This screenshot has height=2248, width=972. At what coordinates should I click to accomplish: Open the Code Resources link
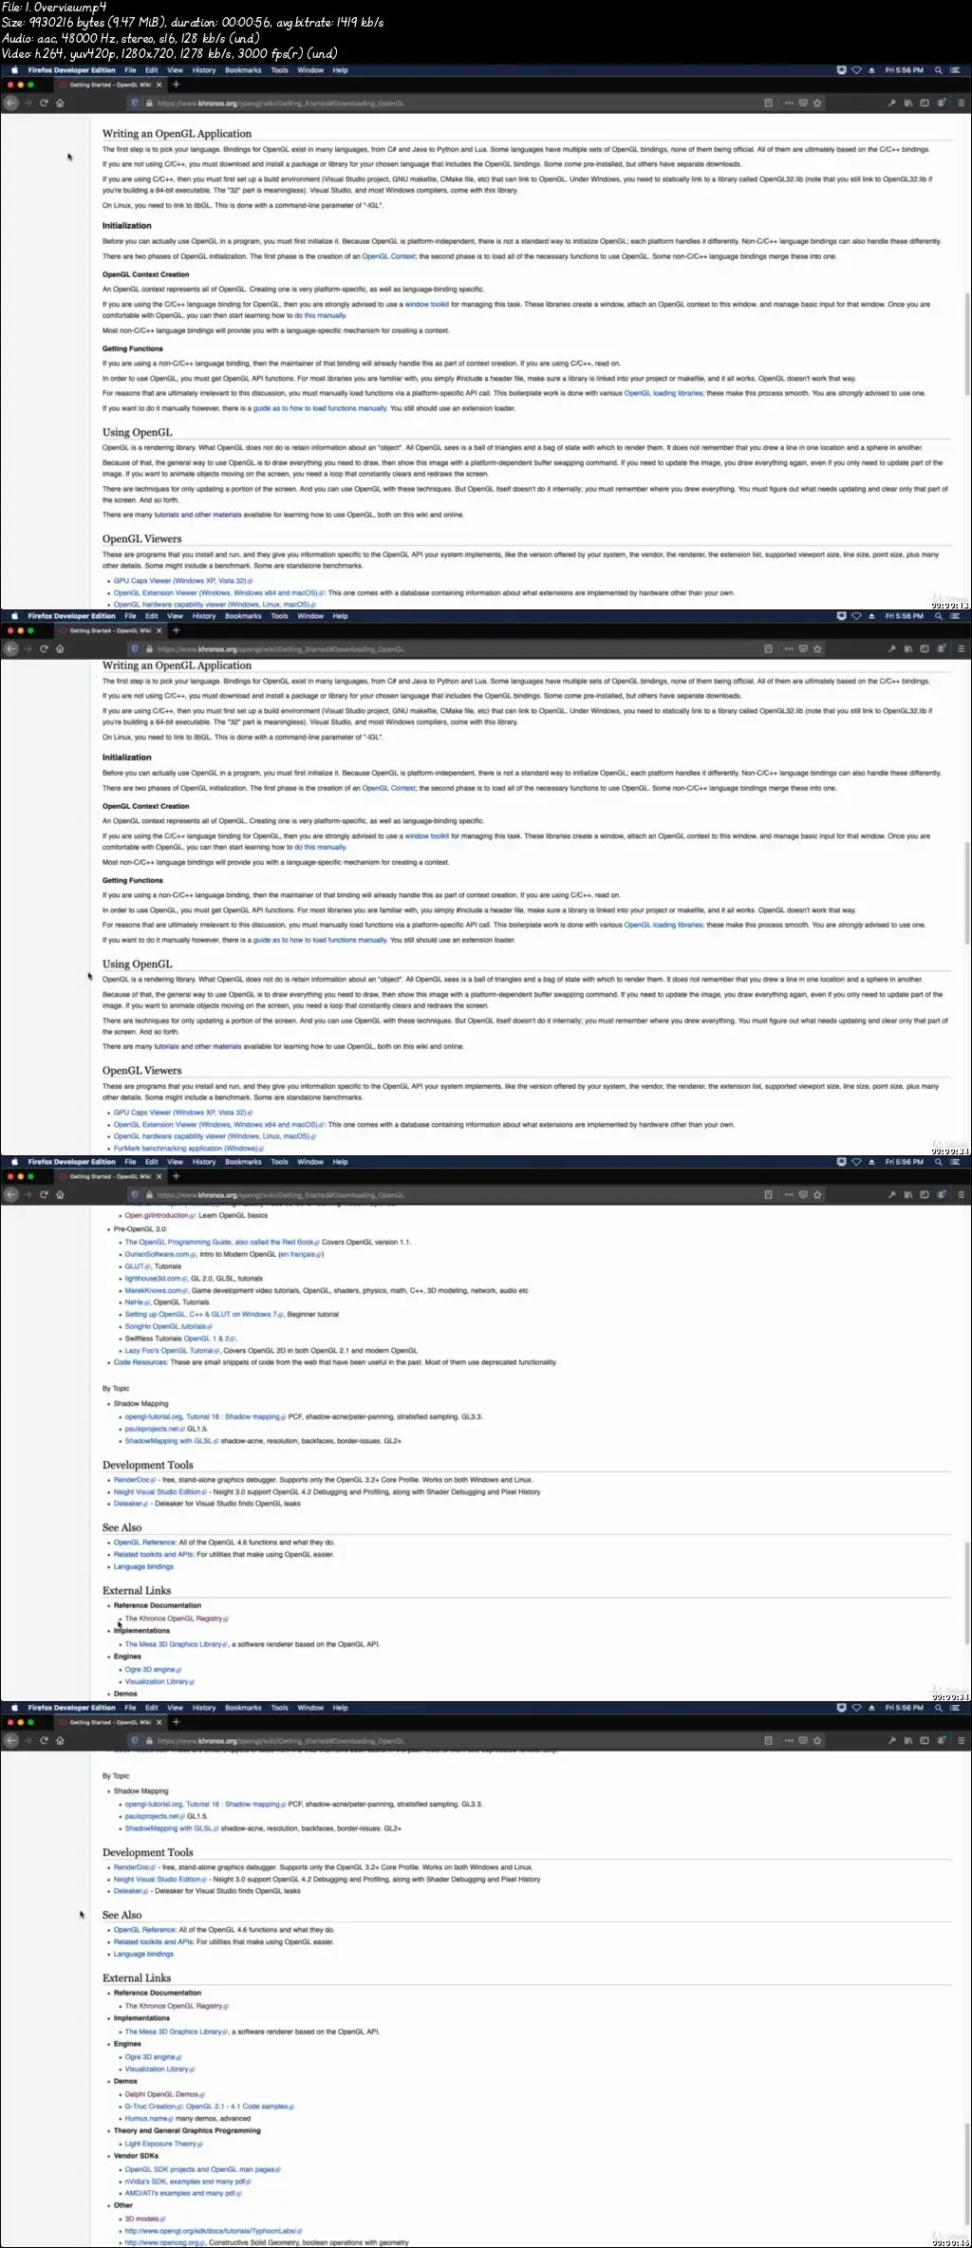(140, 1362)
